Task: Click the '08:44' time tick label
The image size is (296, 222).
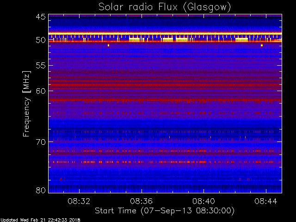Action: coord(266,201)
